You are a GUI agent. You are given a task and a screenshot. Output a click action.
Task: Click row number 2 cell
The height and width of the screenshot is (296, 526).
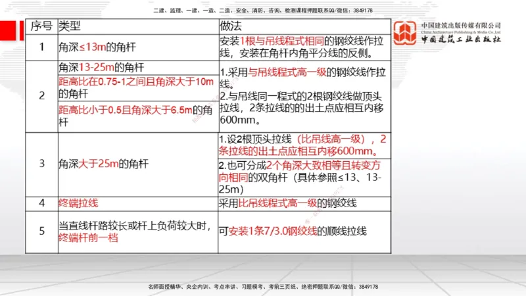41,96
